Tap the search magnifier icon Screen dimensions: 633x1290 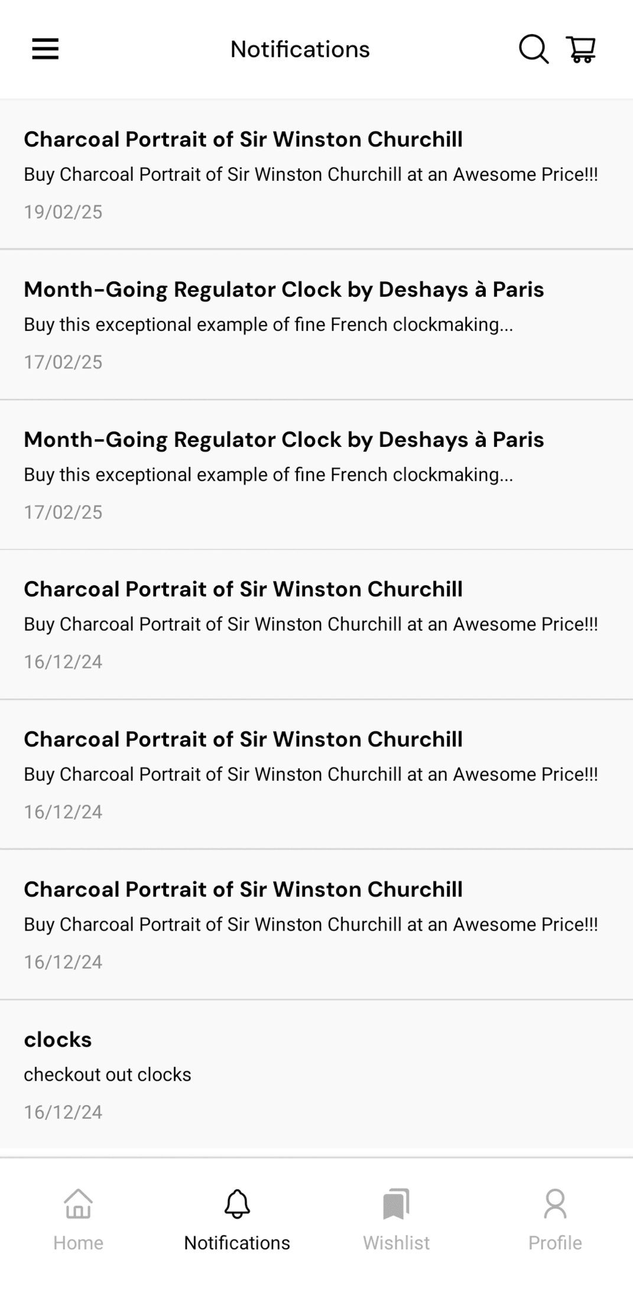pyautogui.click(x=533, y=49)
